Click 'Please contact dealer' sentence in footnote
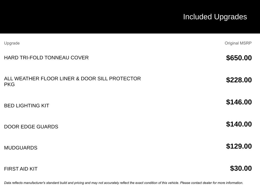This screenshot has width=260, height=195. coord(212,183)
